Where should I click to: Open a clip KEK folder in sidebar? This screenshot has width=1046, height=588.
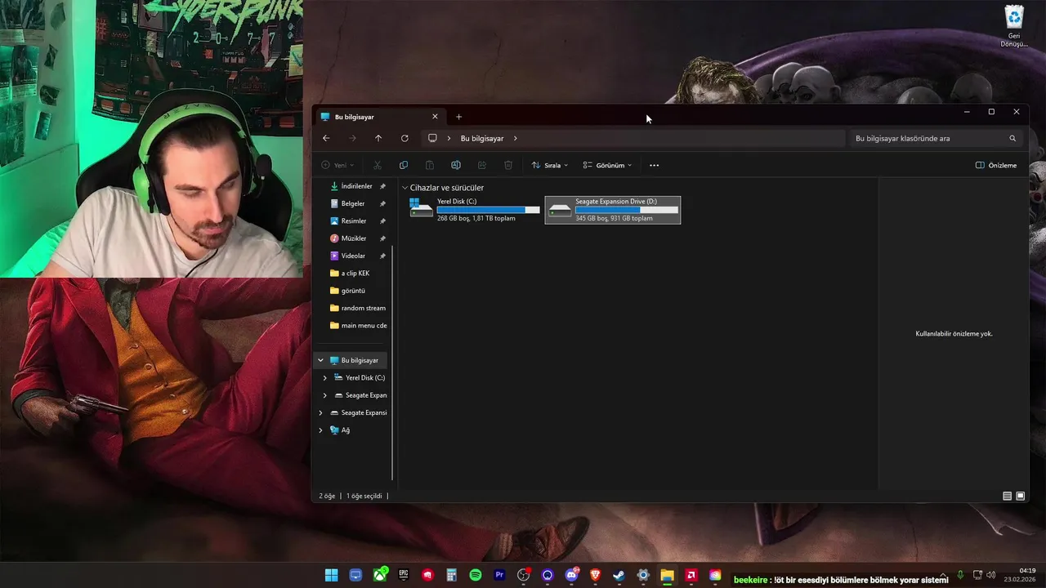point(355,273)
